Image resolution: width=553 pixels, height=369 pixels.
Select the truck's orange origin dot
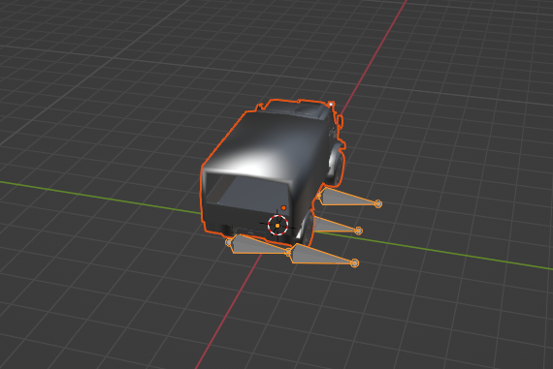coord(283,208)
